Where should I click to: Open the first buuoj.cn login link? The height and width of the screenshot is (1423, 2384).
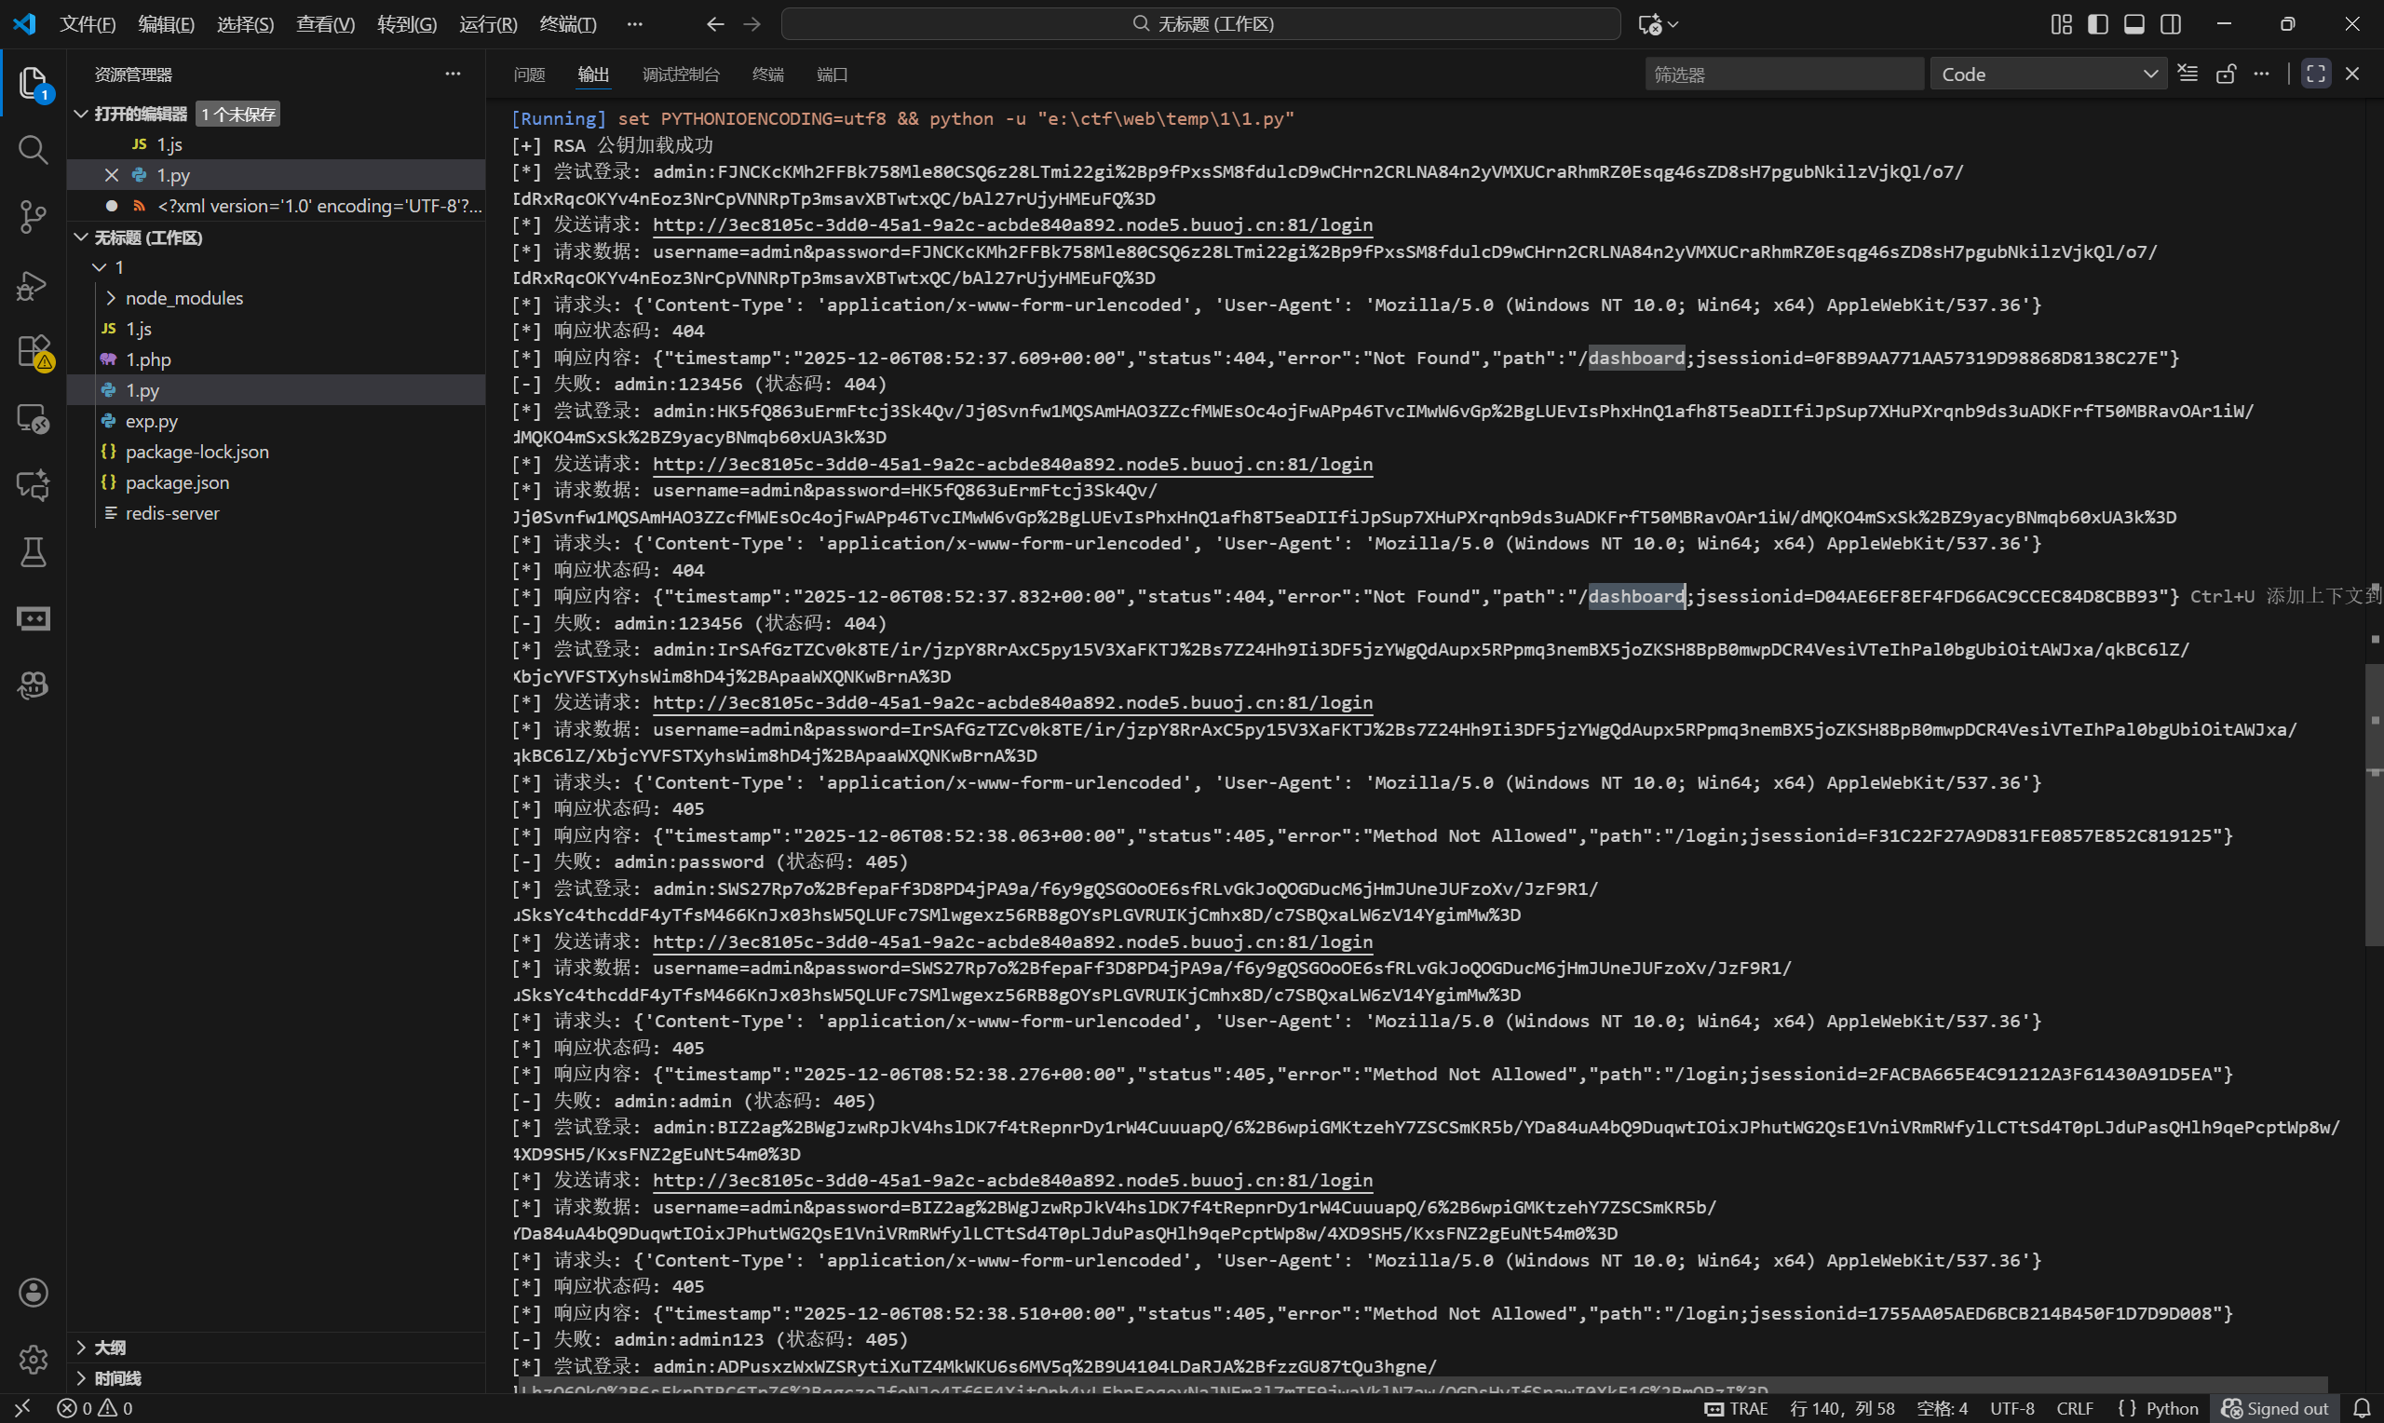tap(1012, 224)
